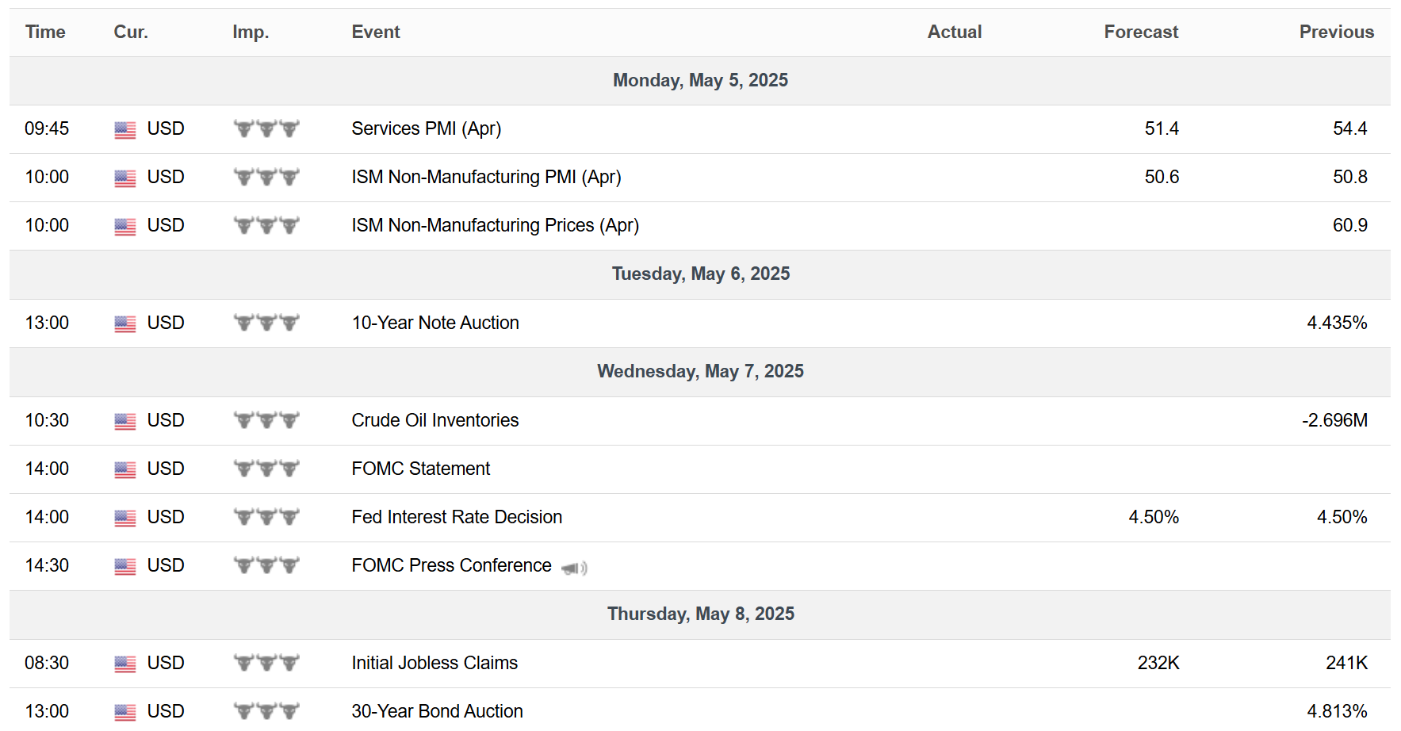The height and width of the screenshot is (731, 1401).
Task: Click the US flag in Fed Interest Rate Decision row
Action: (125, 519)
